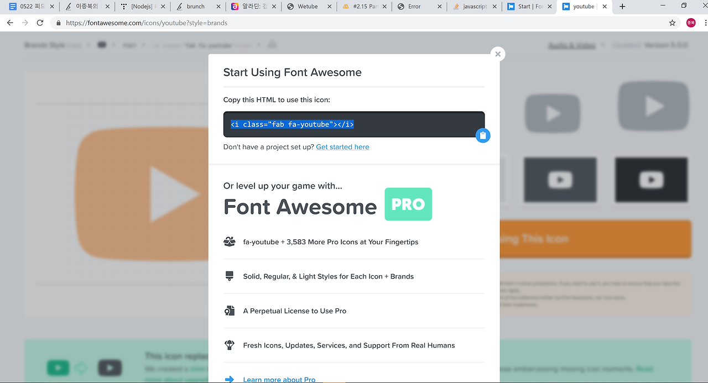Click the favicon of the '알라딘' tab
Screen dimensions: 708x383
point(235,7)
